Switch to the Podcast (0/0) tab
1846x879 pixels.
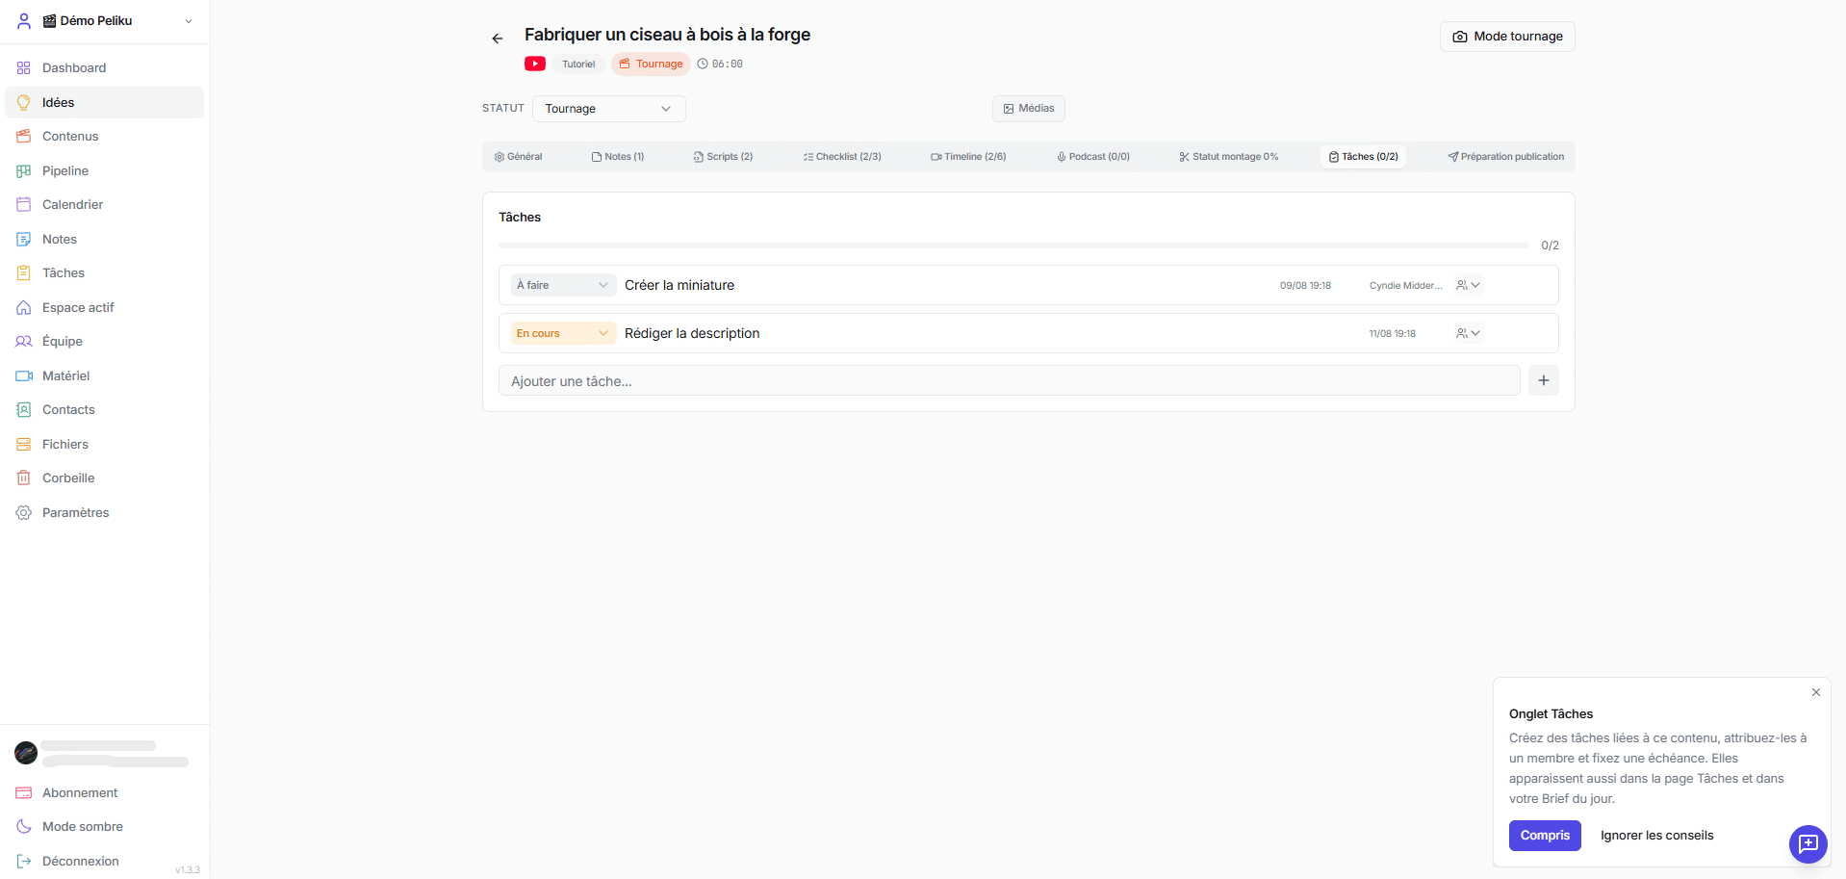[x=1093, y=157]
